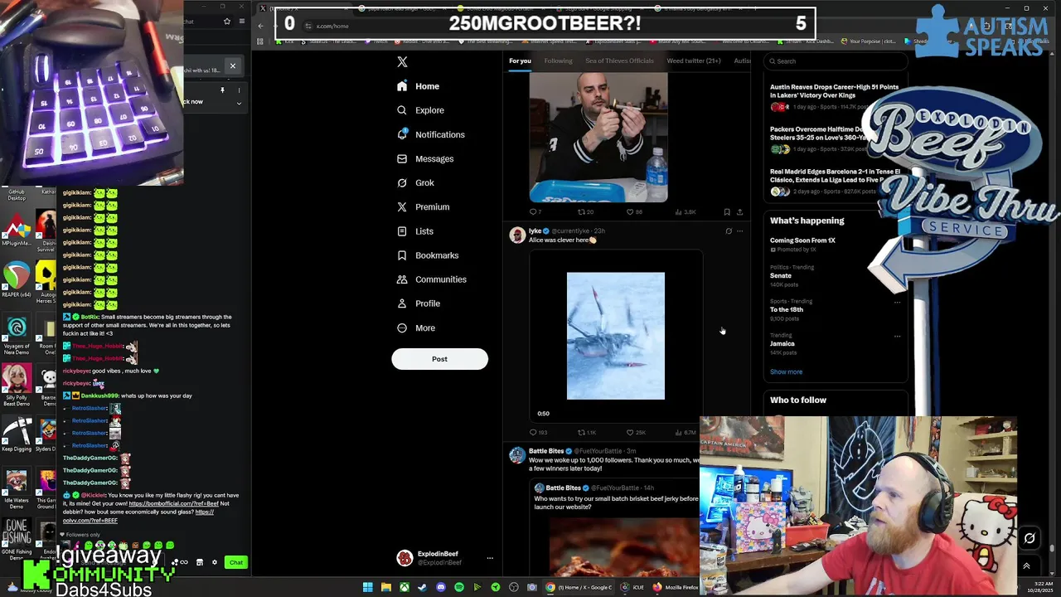This screenshot has height=597, width=1061.
Task: Open Austin Reaves Career-High headline
Action: coord(834,91)
